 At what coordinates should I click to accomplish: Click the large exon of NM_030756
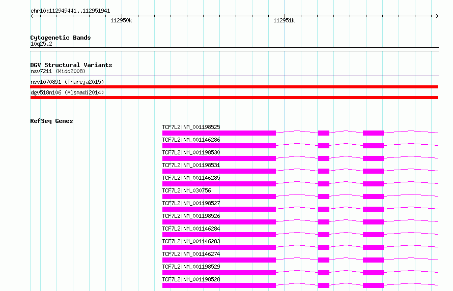[219, 197]
